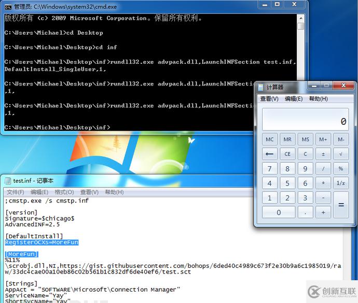
Task: Click calculator digit 4
Action: 270,183
